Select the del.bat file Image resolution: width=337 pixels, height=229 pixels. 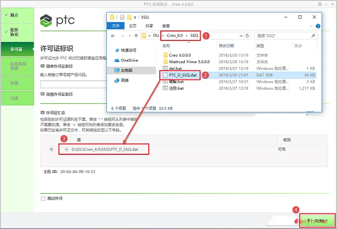tap(172, 68)
